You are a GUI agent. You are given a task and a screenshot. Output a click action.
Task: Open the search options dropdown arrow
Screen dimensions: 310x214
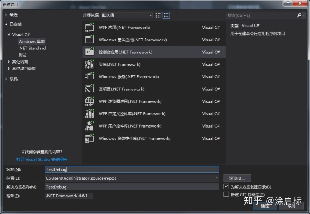coord(304,15)
